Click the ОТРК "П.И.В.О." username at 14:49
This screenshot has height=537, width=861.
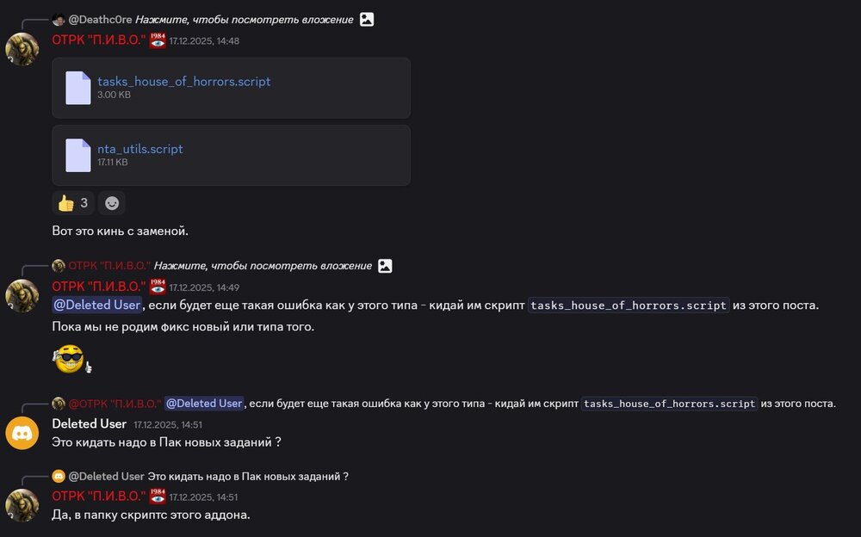pos(98,287)
